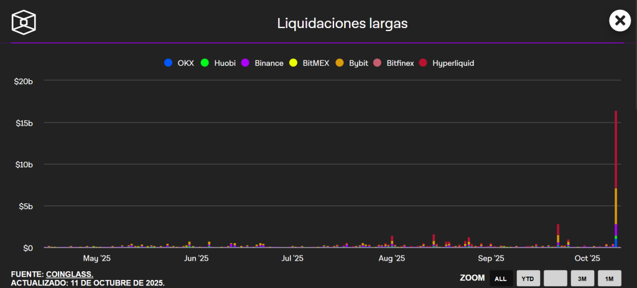Click the red Hyperliquid legend marker
This screenshot has height=288, width=637.
point(424,63)
